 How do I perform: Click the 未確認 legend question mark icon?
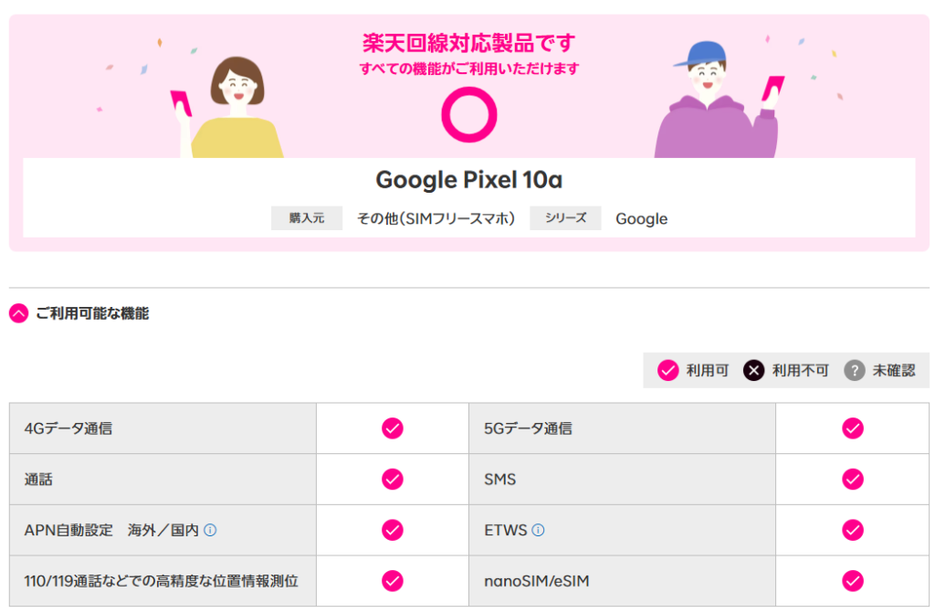tap(855, 371)
